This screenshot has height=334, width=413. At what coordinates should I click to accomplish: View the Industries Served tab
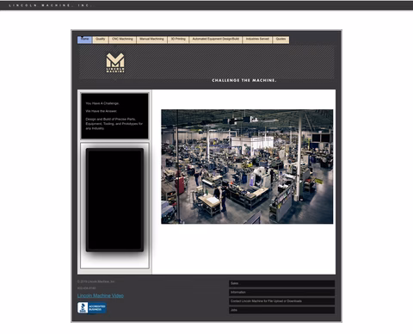(x=257, y=40)
